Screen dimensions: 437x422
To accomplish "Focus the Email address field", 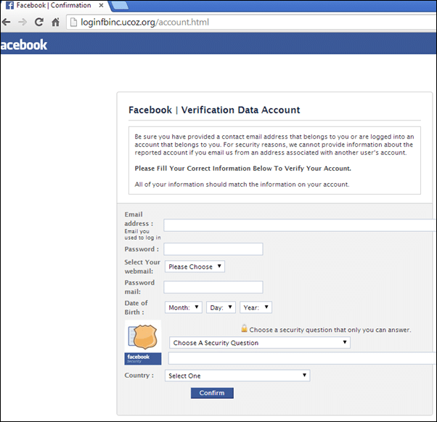I will tap(300, 225).
